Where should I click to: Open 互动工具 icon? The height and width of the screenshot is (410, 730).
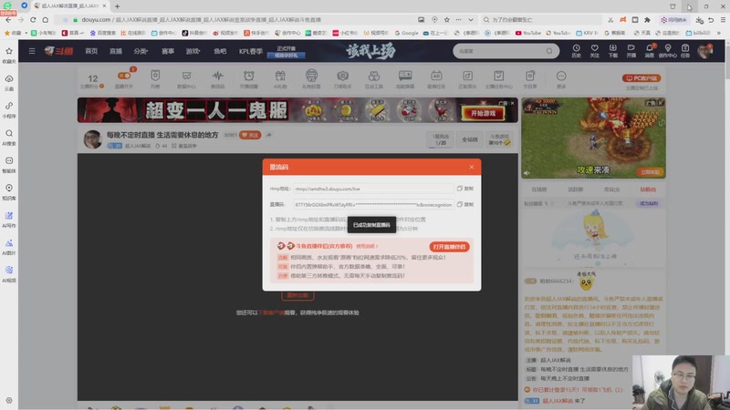374,79
